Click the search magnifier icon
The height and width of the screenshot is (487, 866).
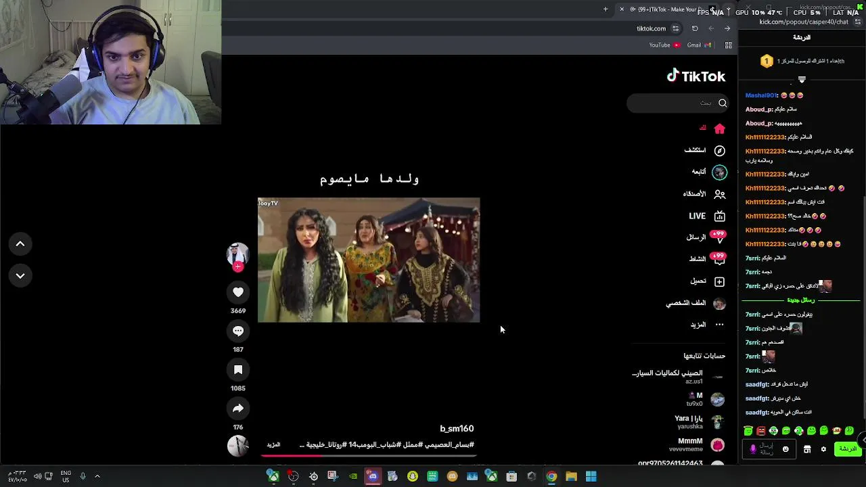tap(723, 103)
